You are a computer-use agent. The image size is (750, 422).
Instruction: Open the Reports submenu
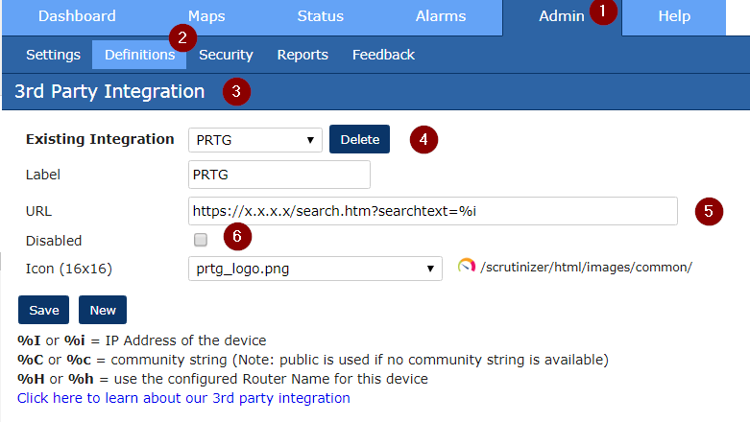pos(302,55)
